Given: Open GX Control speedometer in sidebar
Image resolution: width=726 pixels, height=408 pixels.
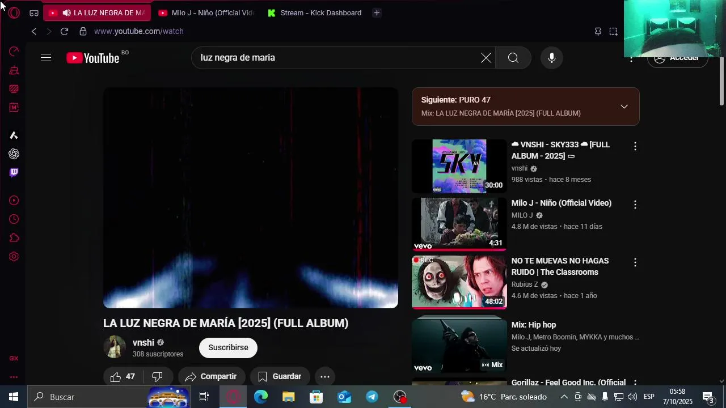Looking at the screenshot, I should [14, 52].
